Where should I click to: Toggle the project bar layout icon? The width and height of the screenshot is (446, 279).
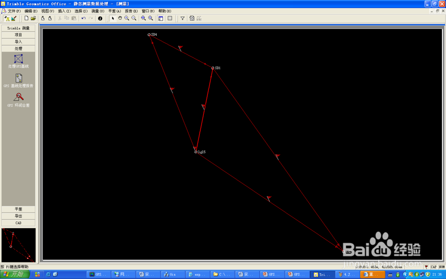point(161,18)
